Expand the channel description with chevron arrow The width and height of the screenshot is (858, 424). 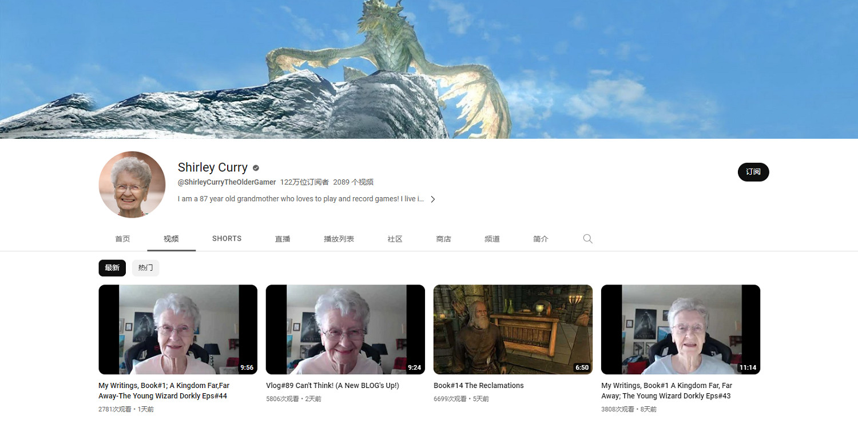coord(433,199)
